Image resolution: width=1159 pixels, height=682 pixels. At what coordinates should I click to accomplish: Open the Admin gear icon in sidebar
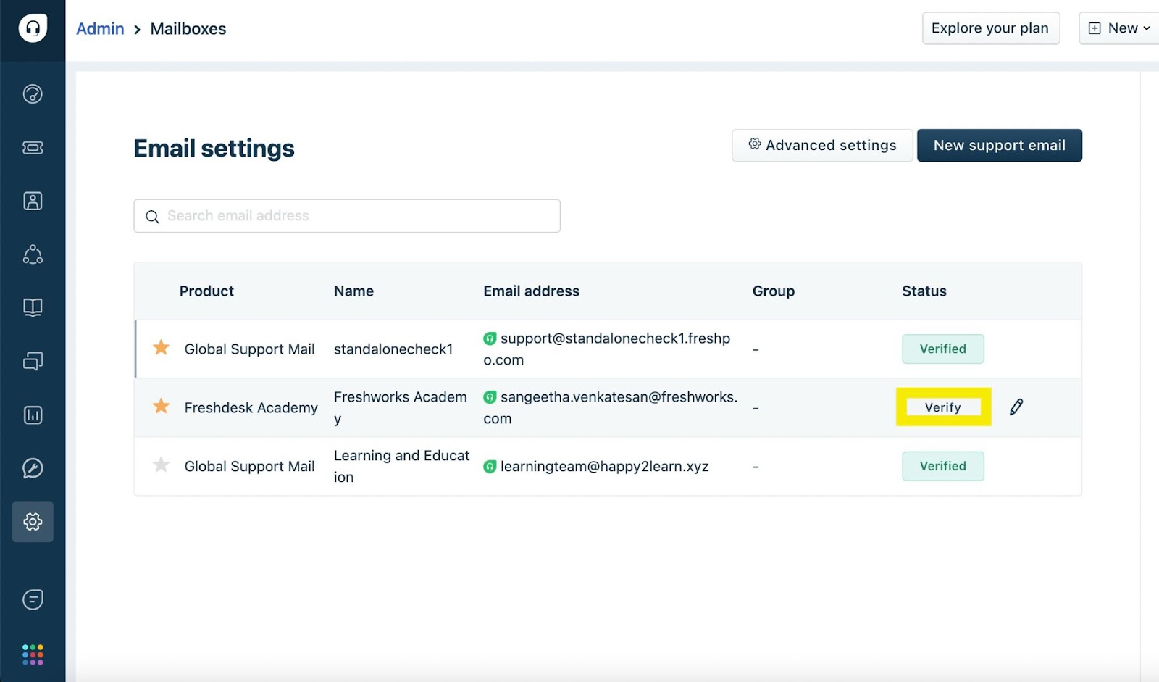click(33, 522)
